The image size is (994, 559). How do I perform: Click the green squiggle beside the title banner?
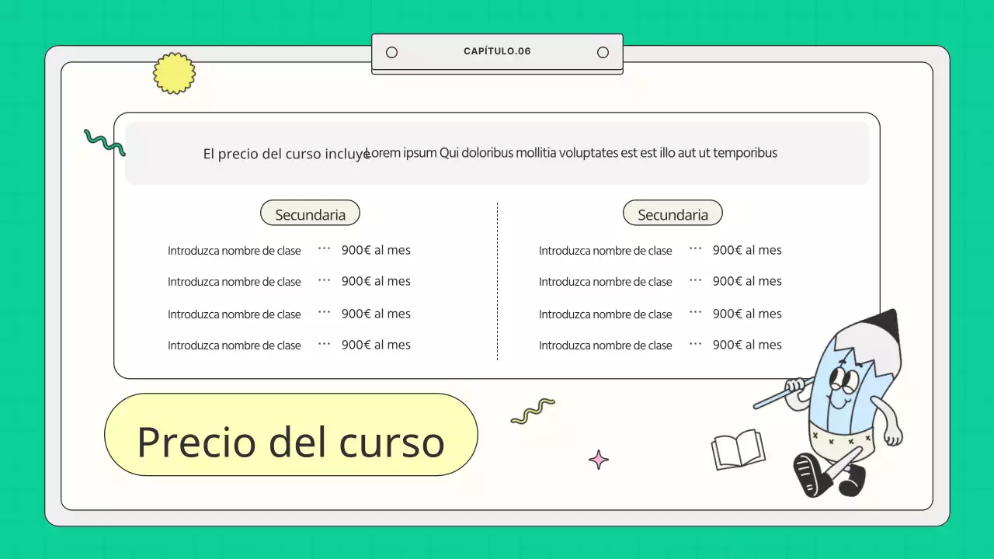pos(533,411)
